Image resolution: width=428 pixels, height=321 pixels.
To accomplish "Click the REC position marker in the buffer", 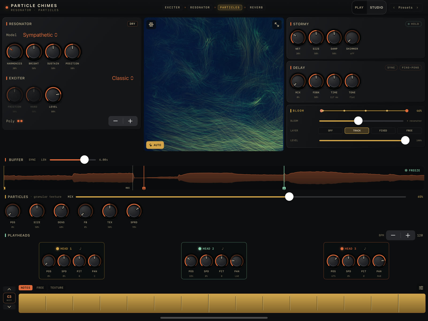I will point(128,188).
